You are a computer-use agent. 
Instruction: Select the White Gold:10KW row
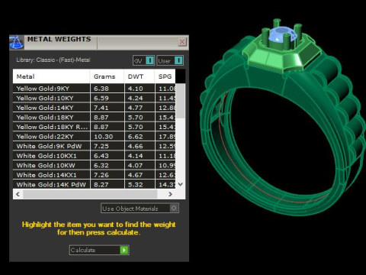point(94,165)
